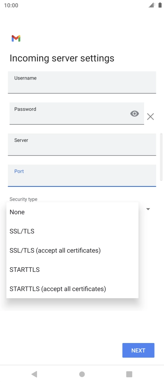Focus the Password input field
164x384 pixels.
(77, 114)
